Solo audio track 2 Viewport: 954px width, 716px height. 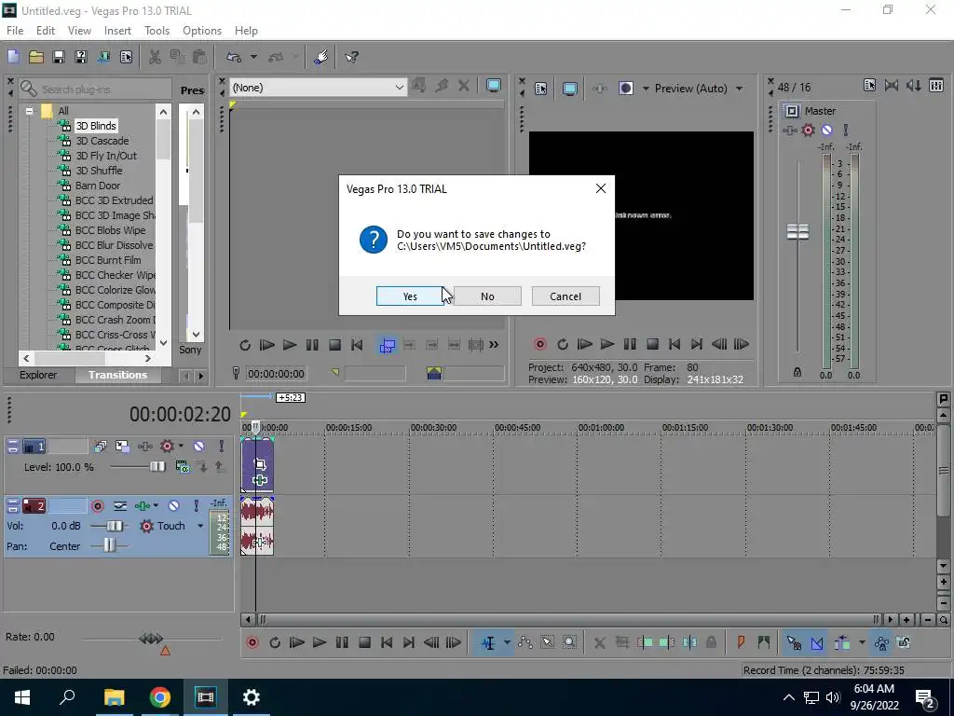[197, 506]
